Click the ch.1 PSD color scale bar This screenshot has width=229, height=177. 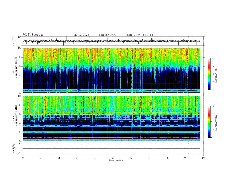(x=209, y=74)
